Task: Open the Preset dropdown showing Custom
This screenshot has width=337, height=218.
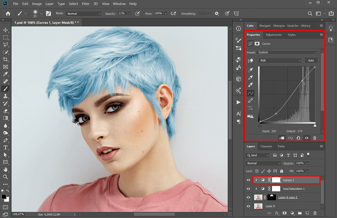Action: pos(288,52)
